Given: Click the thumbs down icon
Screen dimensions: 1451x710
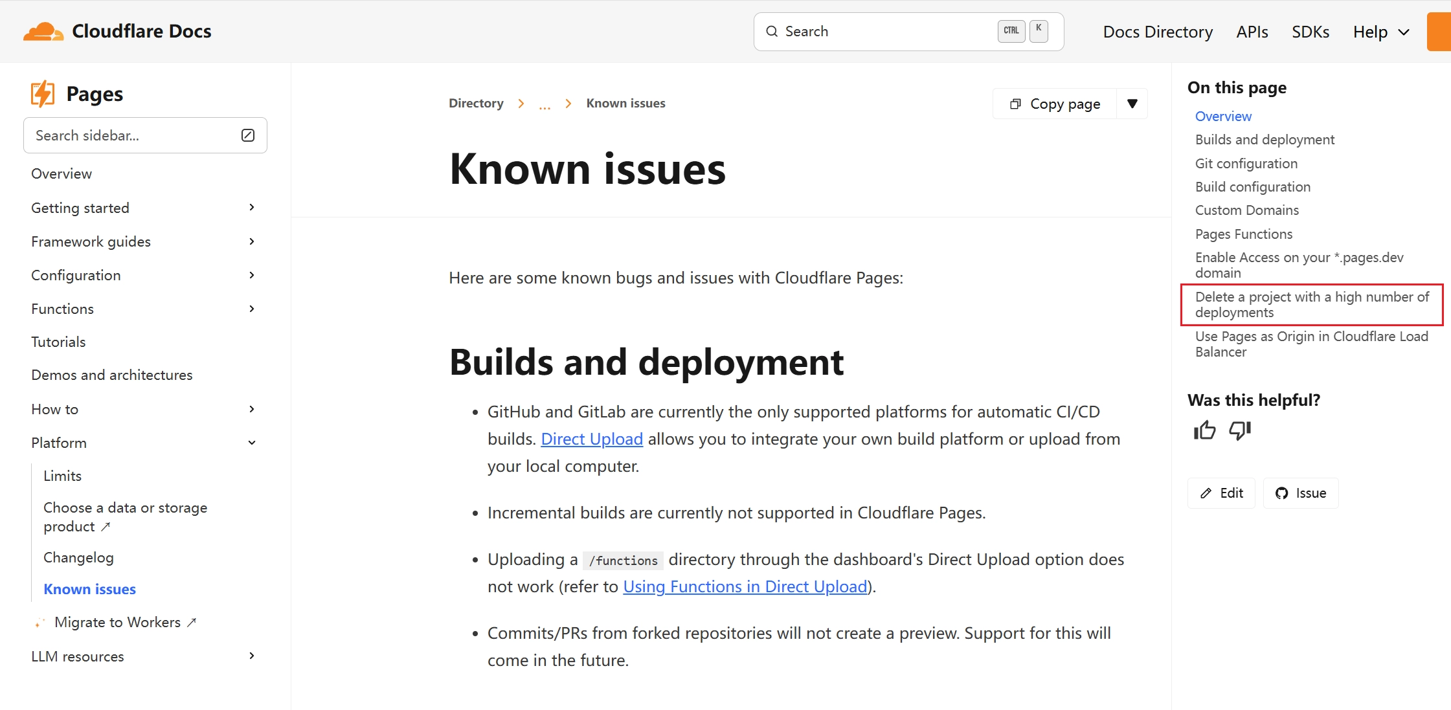Looking at the screenshot, I should coord(1240,430).
